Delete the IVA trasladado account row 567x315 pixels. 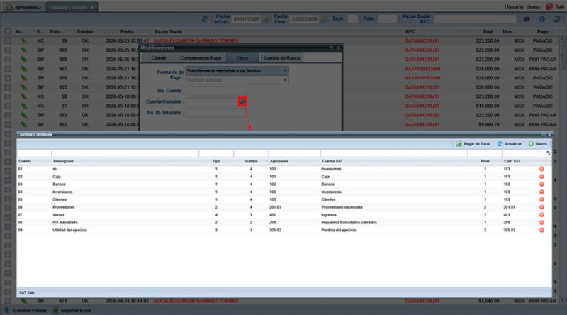(541, 222)
